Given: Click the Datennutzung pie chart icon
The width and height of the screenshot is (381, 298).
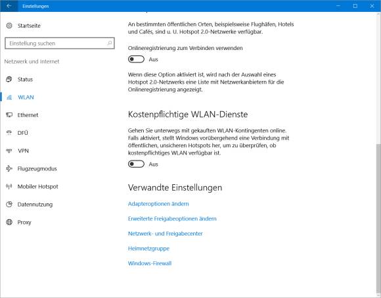Looking at the screenshot, I should [x=9, y=205].
